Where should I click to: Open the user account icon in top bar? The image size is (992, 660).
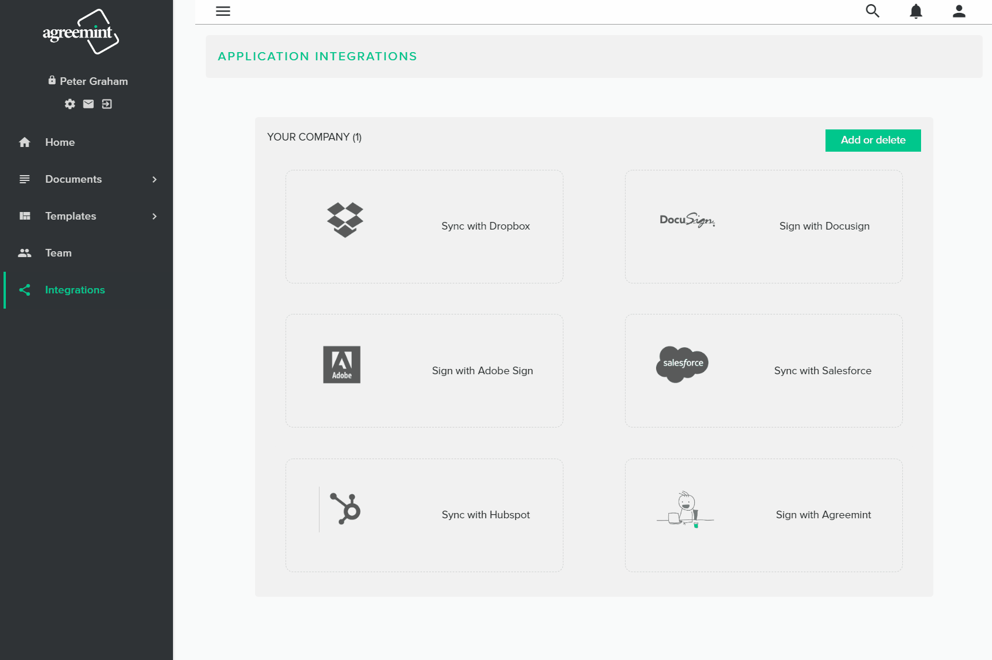pos(959,11)
